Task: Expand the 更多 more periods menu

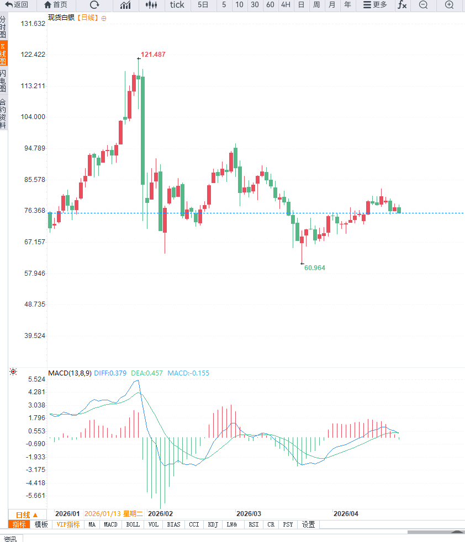Action: (x=375, y=5)
